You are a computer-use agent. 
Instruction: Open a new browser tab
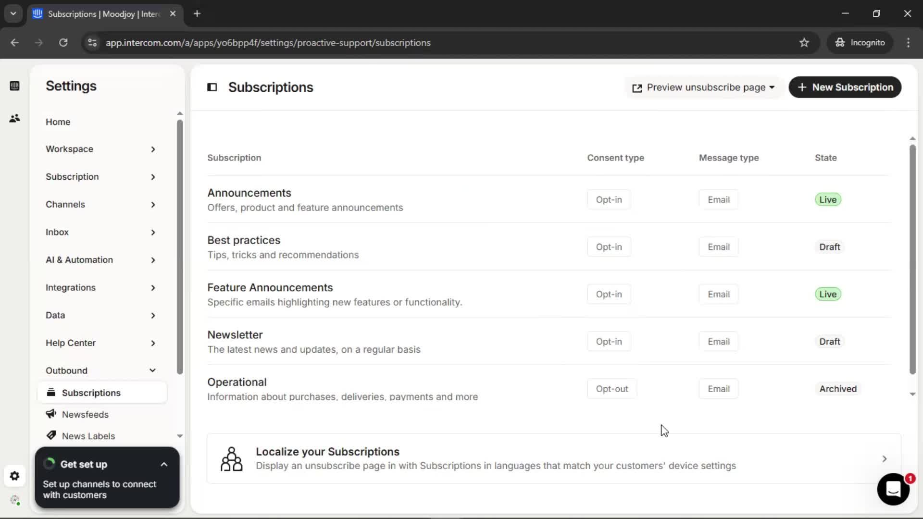(x=197, y=13)
